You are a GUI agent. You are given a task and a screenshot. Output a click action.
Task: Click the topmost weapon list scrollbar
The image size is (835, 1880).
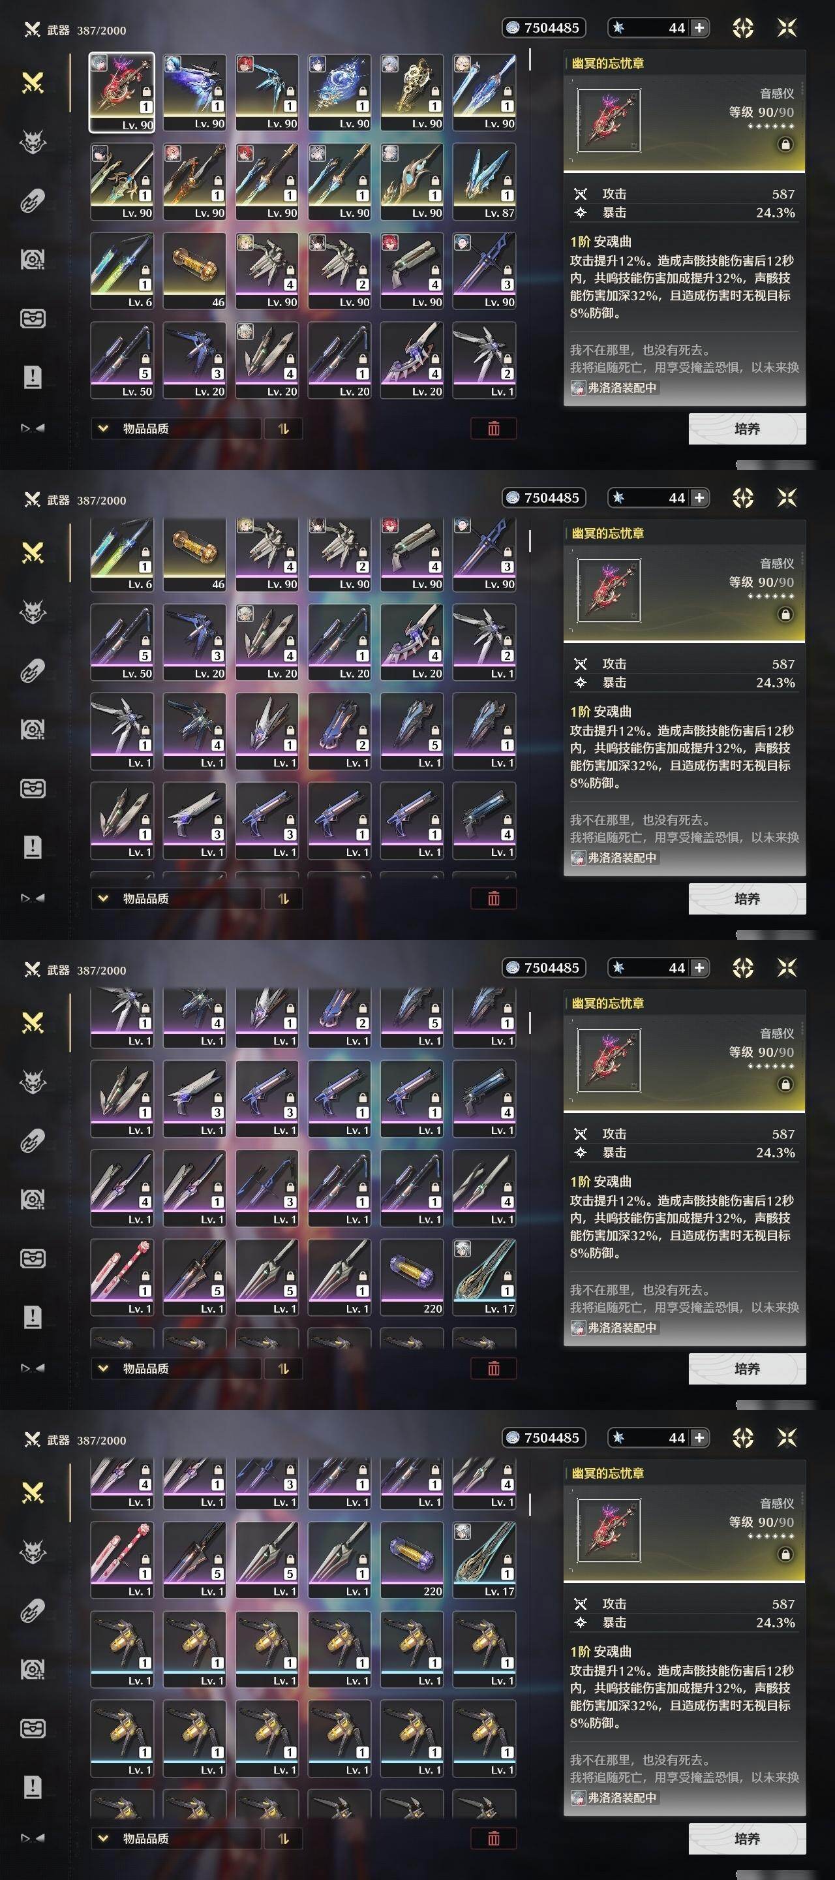530,60
